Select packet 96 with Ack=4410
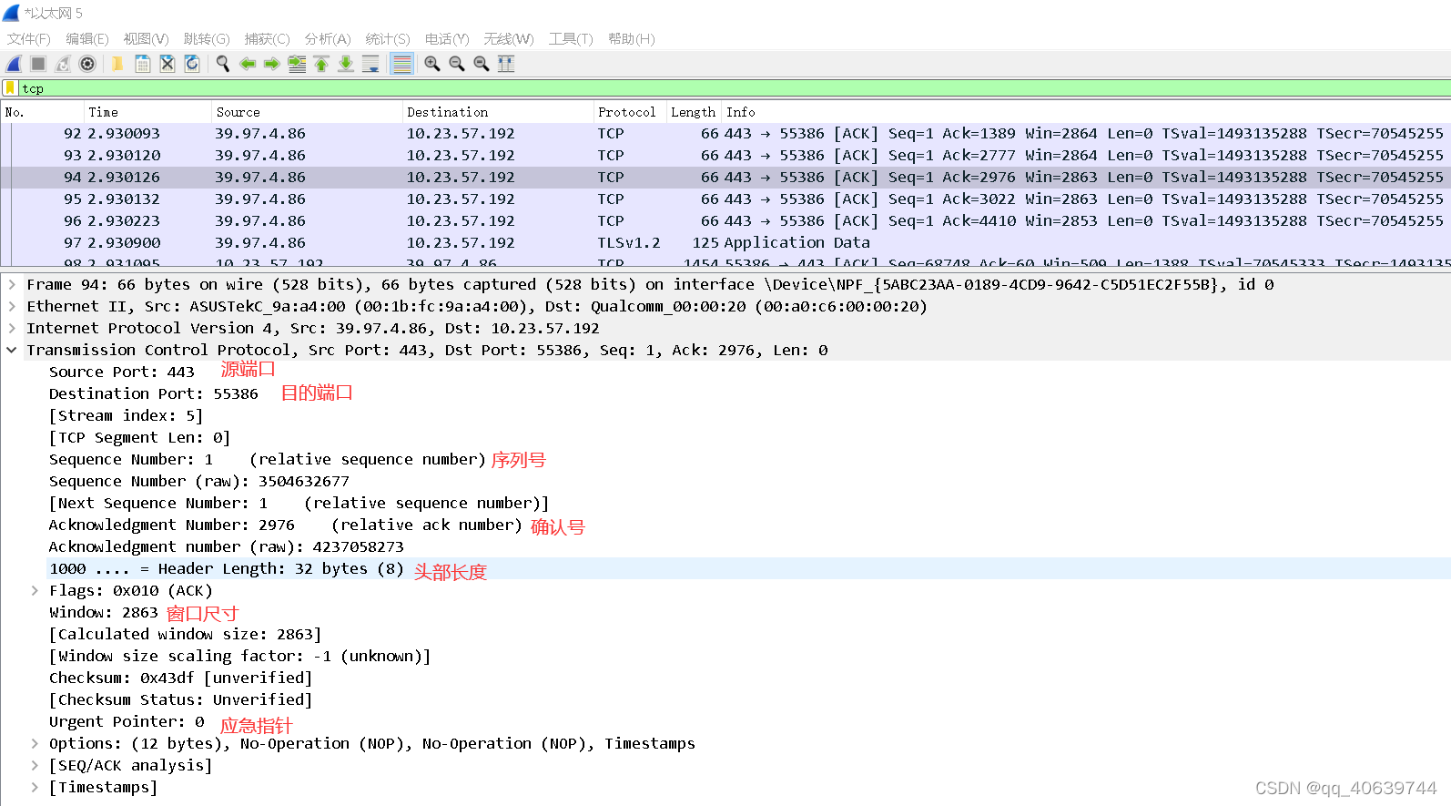 tap(725, 221)
